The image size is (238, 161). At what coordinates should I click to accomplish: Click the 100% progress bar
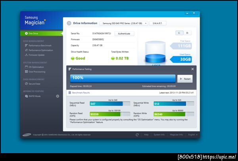click(x=123, y=79)
